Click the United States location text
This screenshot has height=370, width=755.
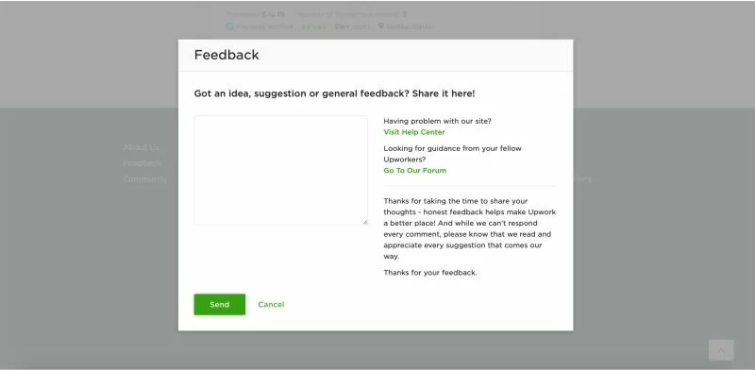pyautogui.click(x=409, y=26)
